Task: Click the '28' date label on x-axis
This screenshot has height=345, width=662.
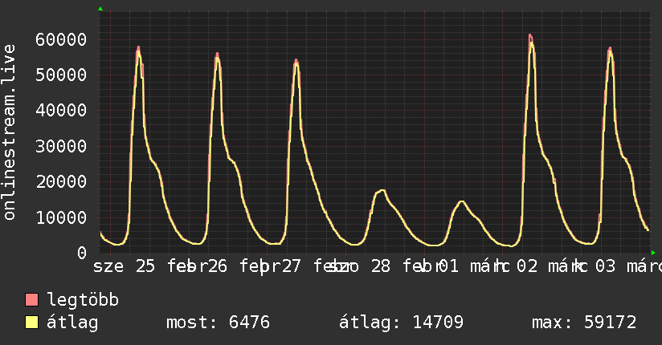Action: pyautogui.click(x=381, y=266)
